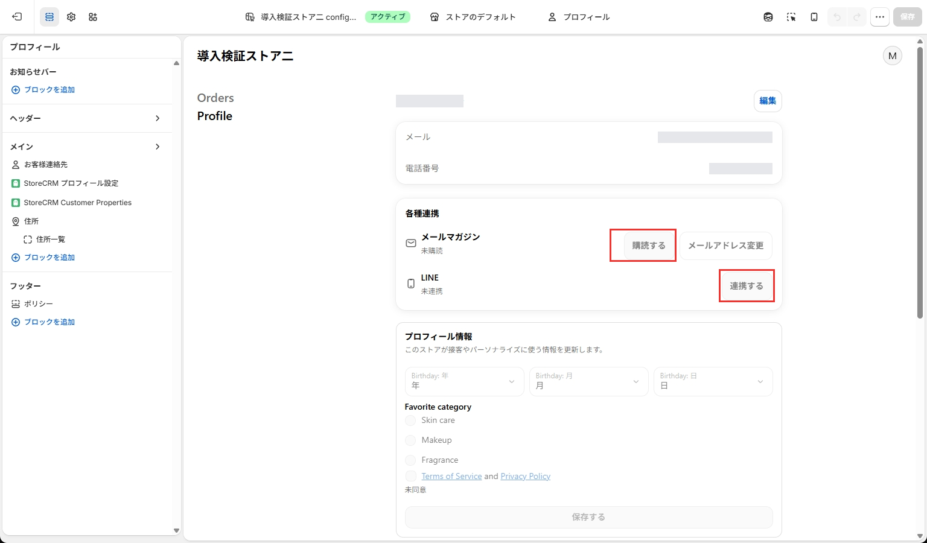Click the sidebar scroll down arrow
Screen dimensions: 927x543
[x=176, y=531]
